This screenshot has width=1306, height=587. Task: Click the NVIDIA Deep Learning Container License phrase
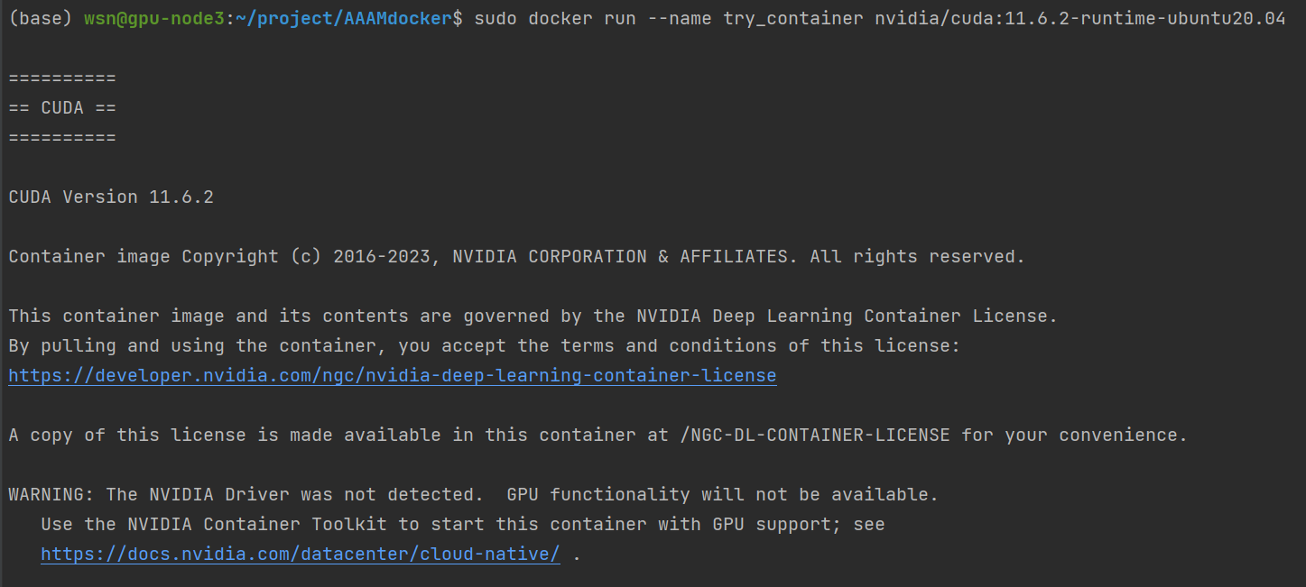point(847,316)
